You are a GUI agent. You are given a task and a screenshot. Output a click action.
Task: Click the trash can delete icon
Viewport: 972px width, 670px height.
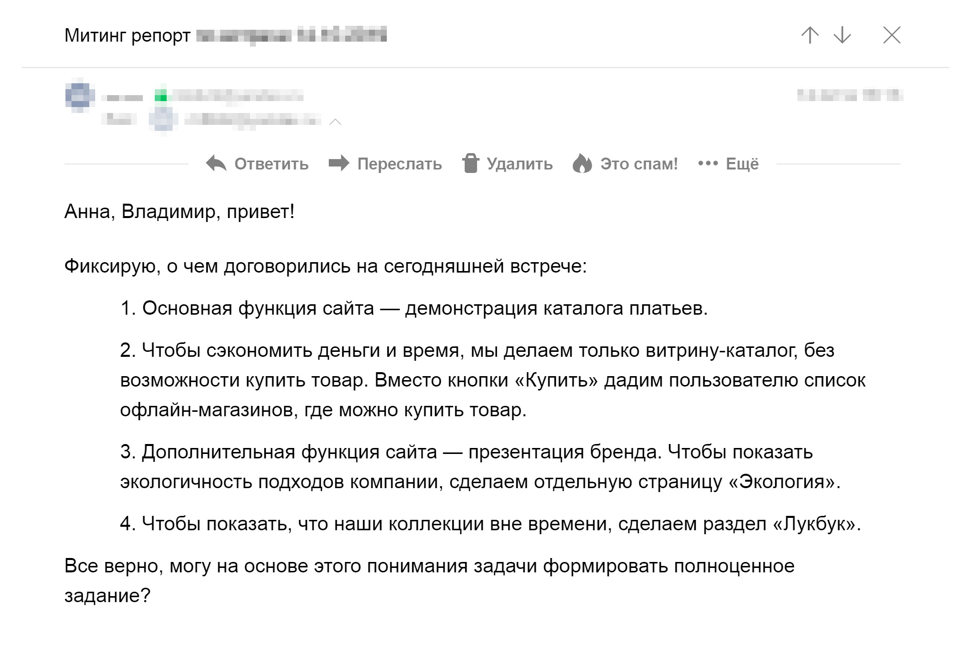click(470, 163)
